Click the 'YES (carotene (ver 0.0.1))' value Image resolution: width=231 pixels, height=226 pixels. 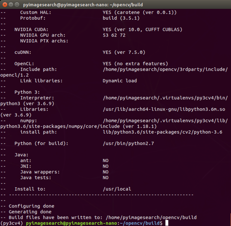pos(140,12)
